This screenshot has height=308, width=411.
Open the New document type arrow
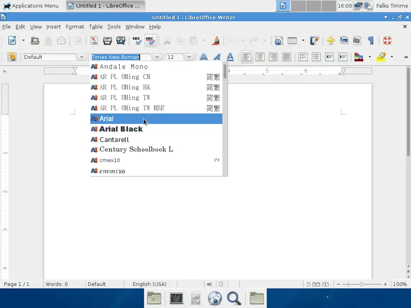(23, 41)
